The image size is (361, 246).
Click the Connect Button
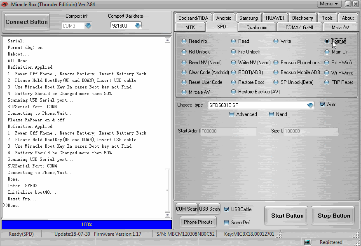(x=27, y=22)
